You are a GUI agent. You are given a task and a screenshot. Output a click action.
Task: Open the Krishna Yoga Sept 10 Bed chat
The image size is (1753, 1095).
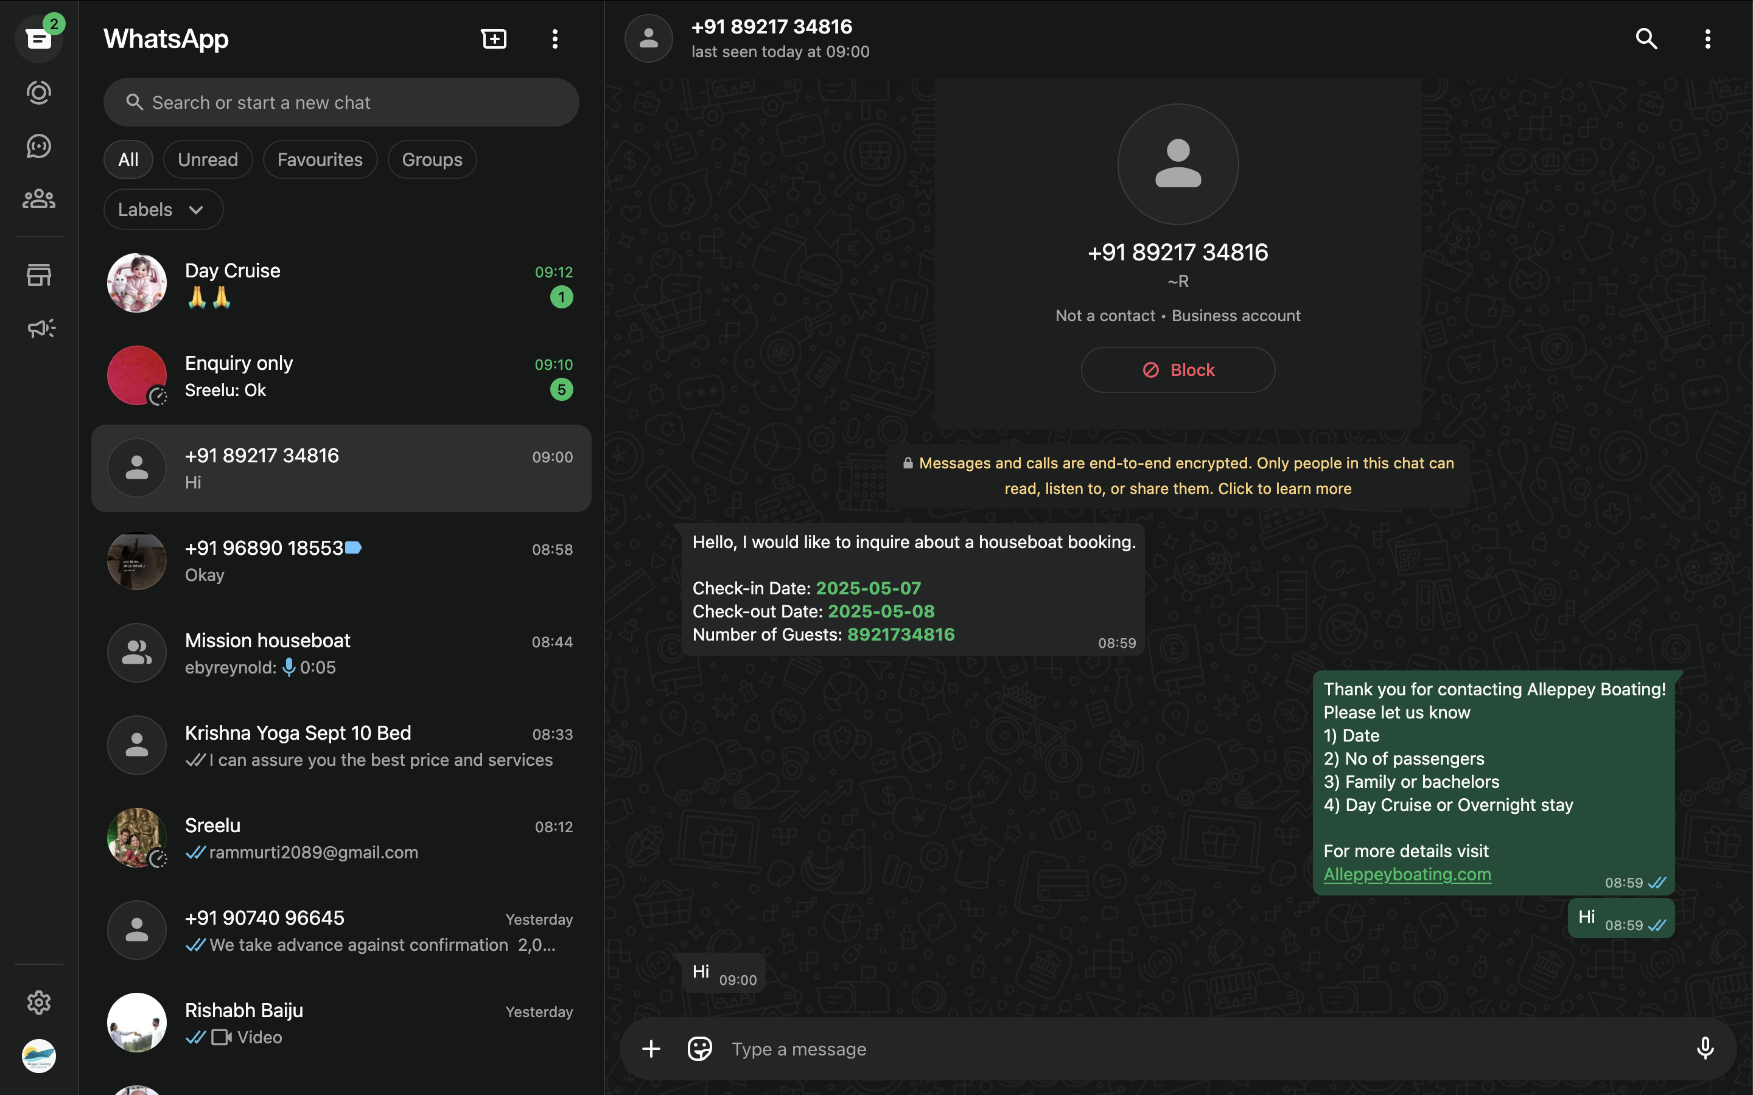tap(341, 745)
